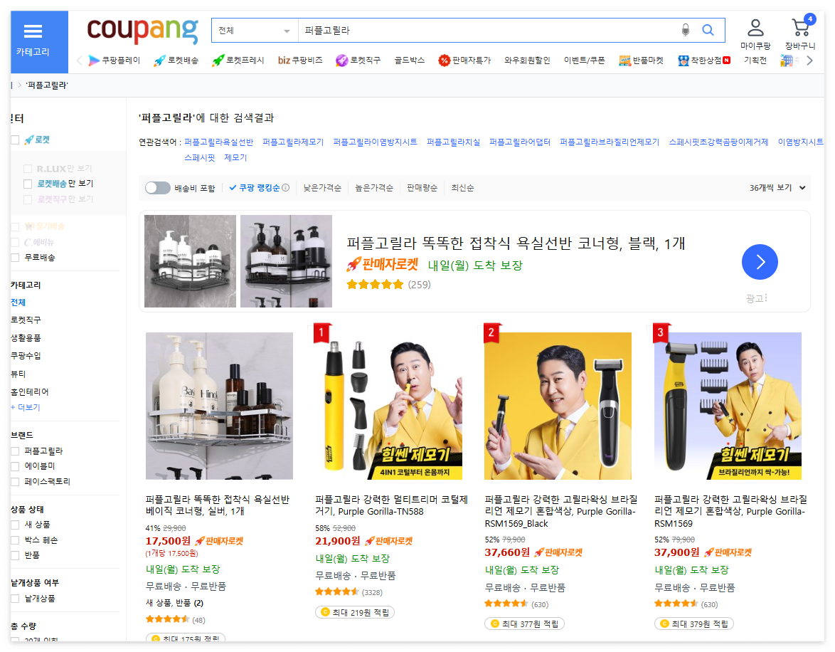Image resolution: width=835 pixels, height=652 pixels.
Task: Open 기획전 menu item
Action: click(755, 61)
